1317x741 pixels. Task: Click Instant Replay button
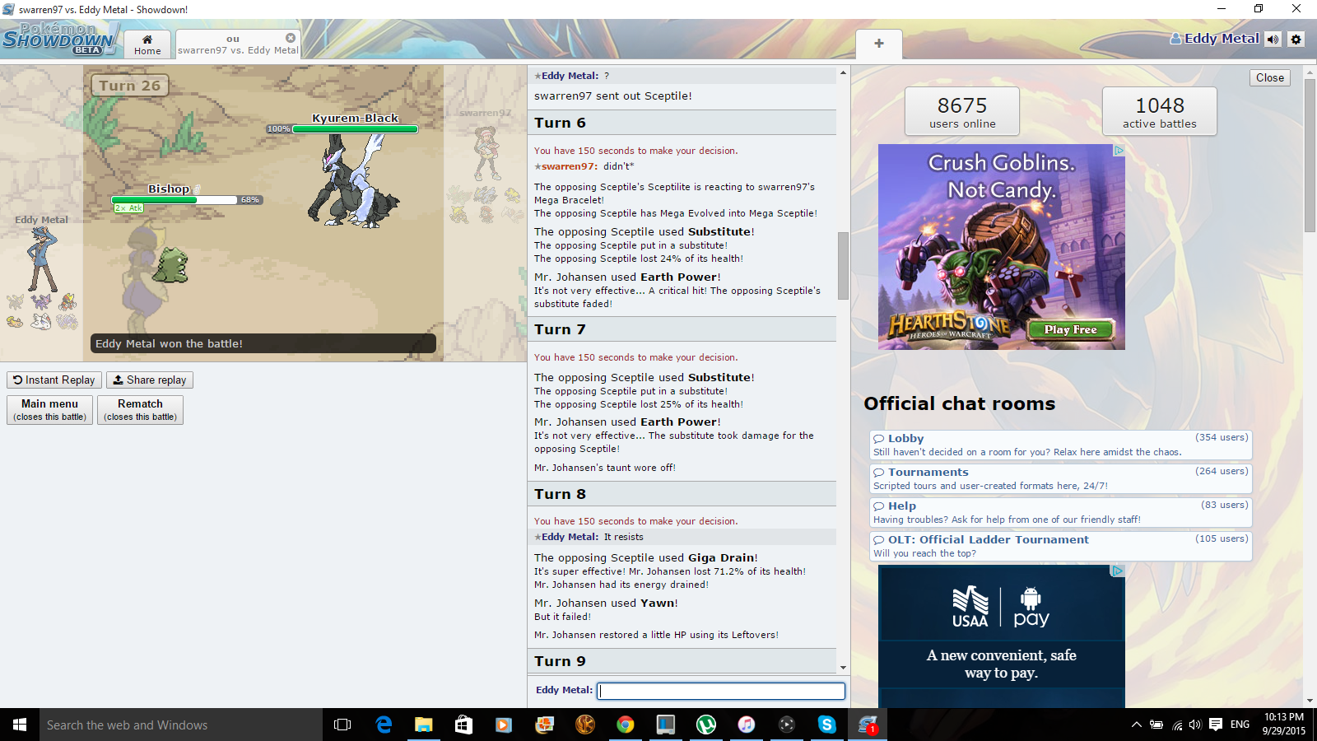[x=54, y=380]
